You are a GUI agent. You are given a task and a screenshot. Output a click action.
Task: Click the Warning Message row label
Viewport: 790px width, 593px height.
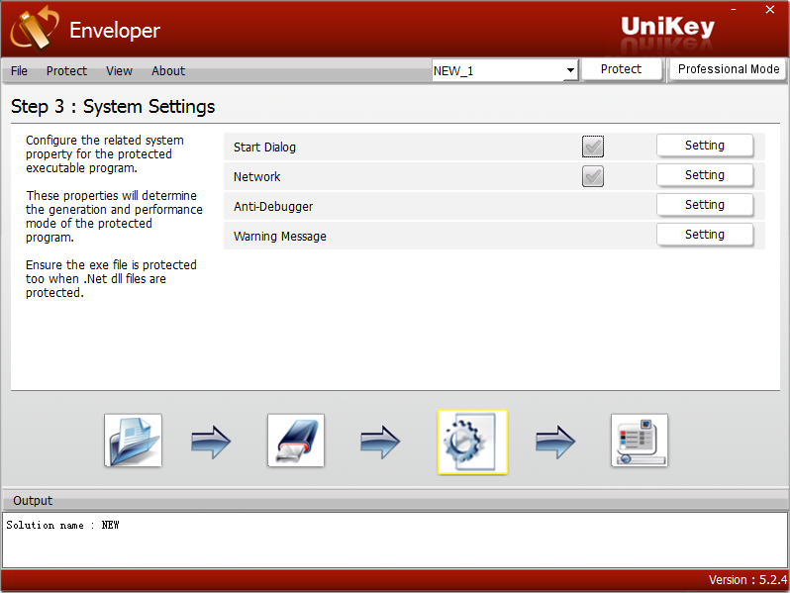pos(279,237)
